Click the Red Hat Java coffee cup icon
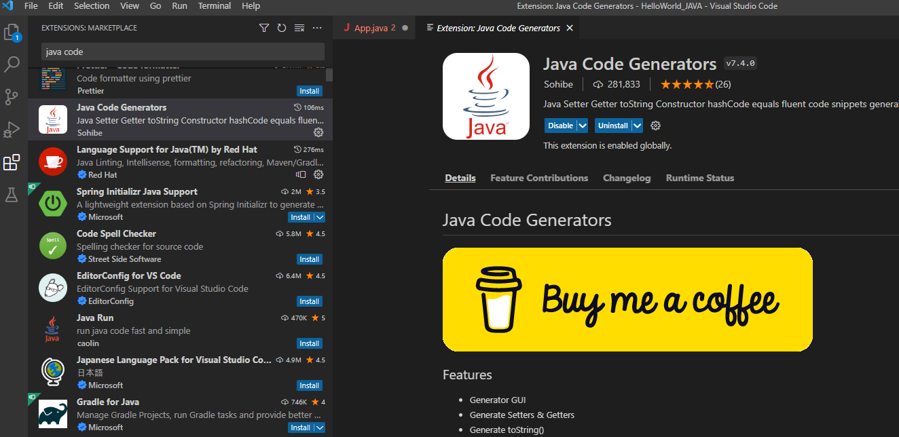Image resolution: width=899 pixels, height=437 pixels. pos(53,161)
